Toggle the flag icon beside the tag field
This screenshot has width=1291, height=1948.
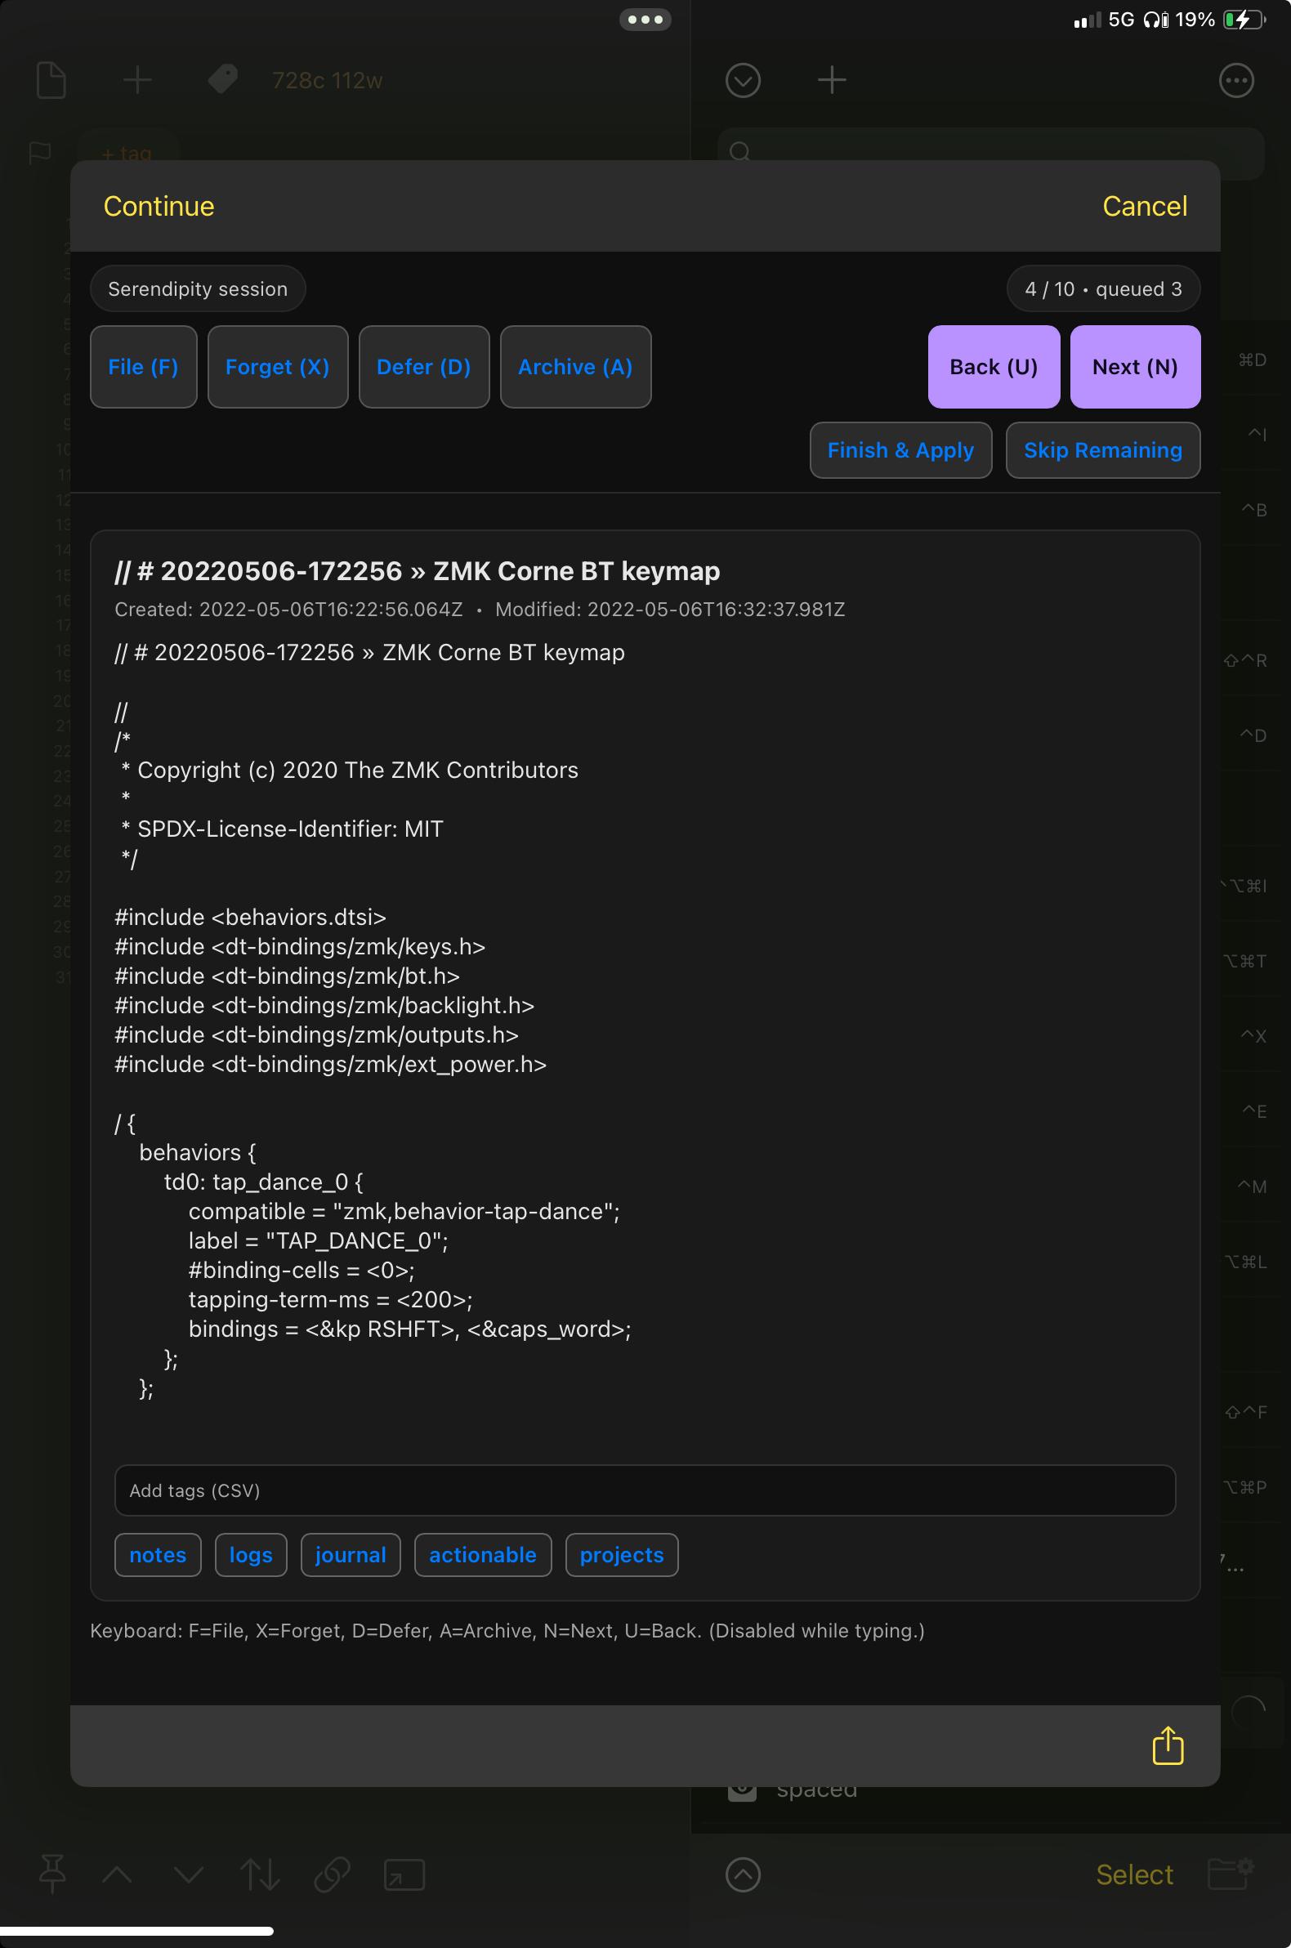pos(39,153)
